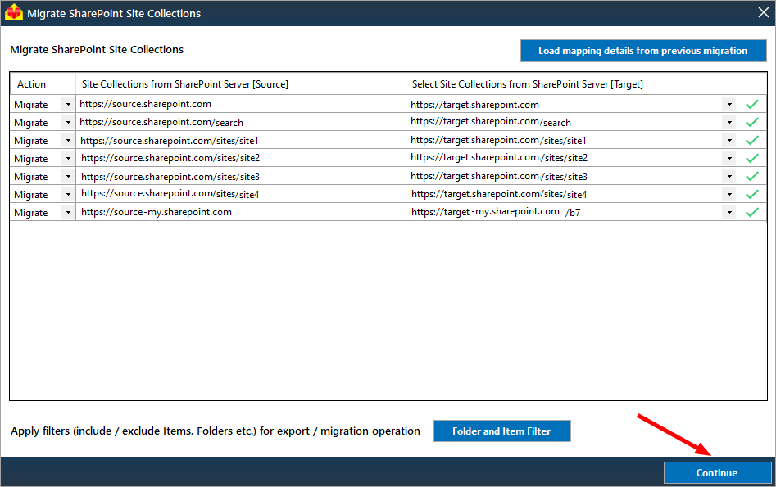Open Action dropdown for source sites/site1 row
Image resolution: width=776 pixels, height=487 pixels.
pos(68,141)
